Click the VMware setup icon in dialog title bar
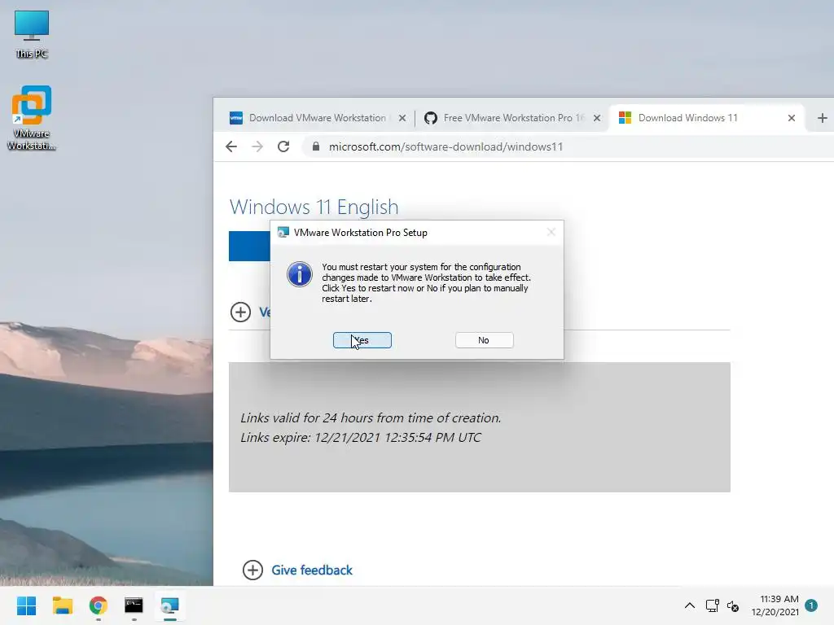 pyautogui.click(x=283, y=232)
